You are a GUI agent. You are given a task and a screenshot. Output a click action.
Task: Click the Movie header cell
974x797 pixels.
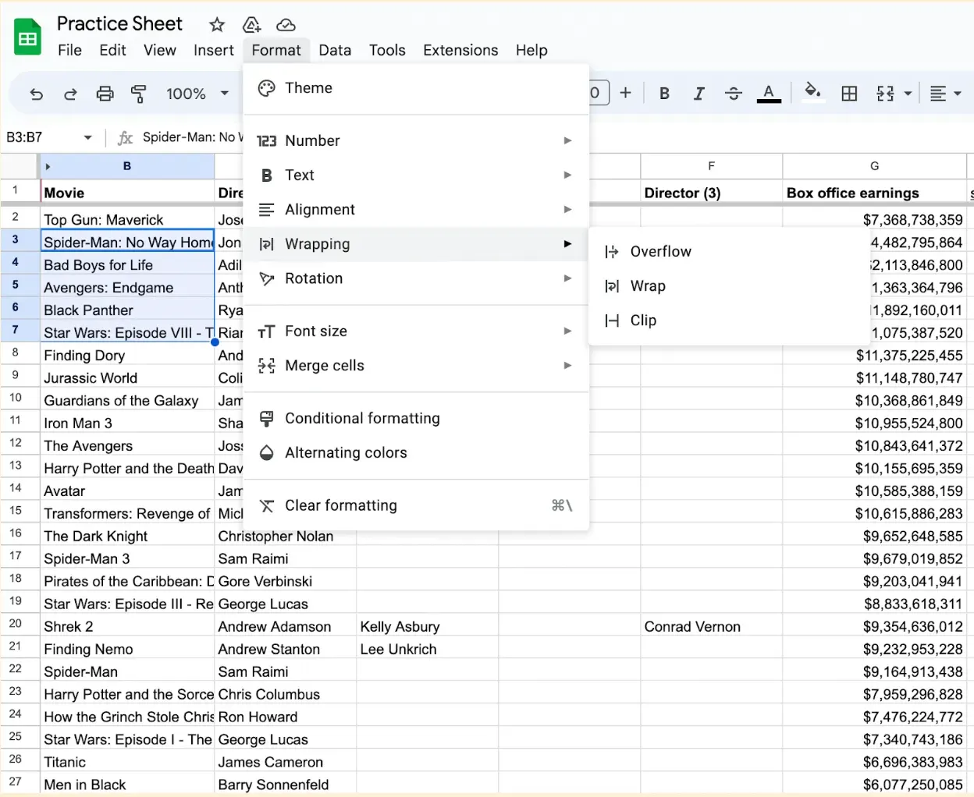click(127, 193)
